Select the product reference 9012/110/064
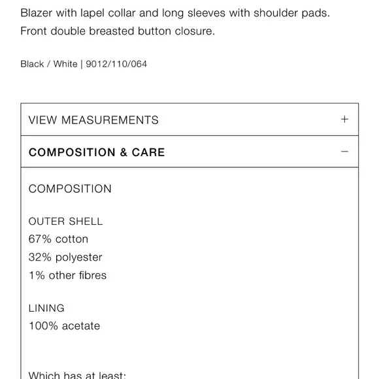Viewport: 379px width, 379px height. [x=116, y=64]
